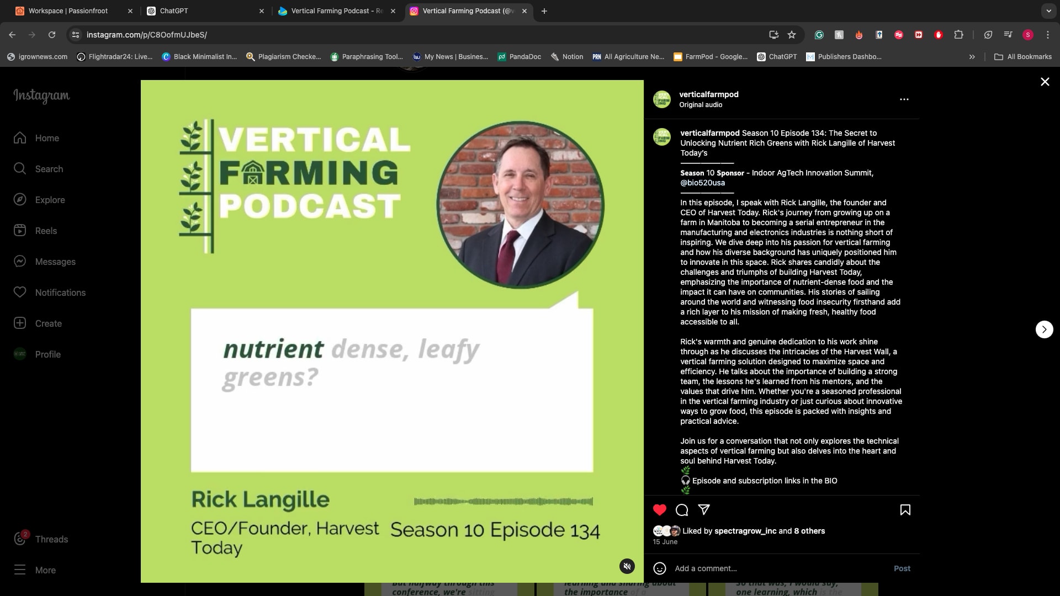Click Original audio link

click(x=701, y=105)
